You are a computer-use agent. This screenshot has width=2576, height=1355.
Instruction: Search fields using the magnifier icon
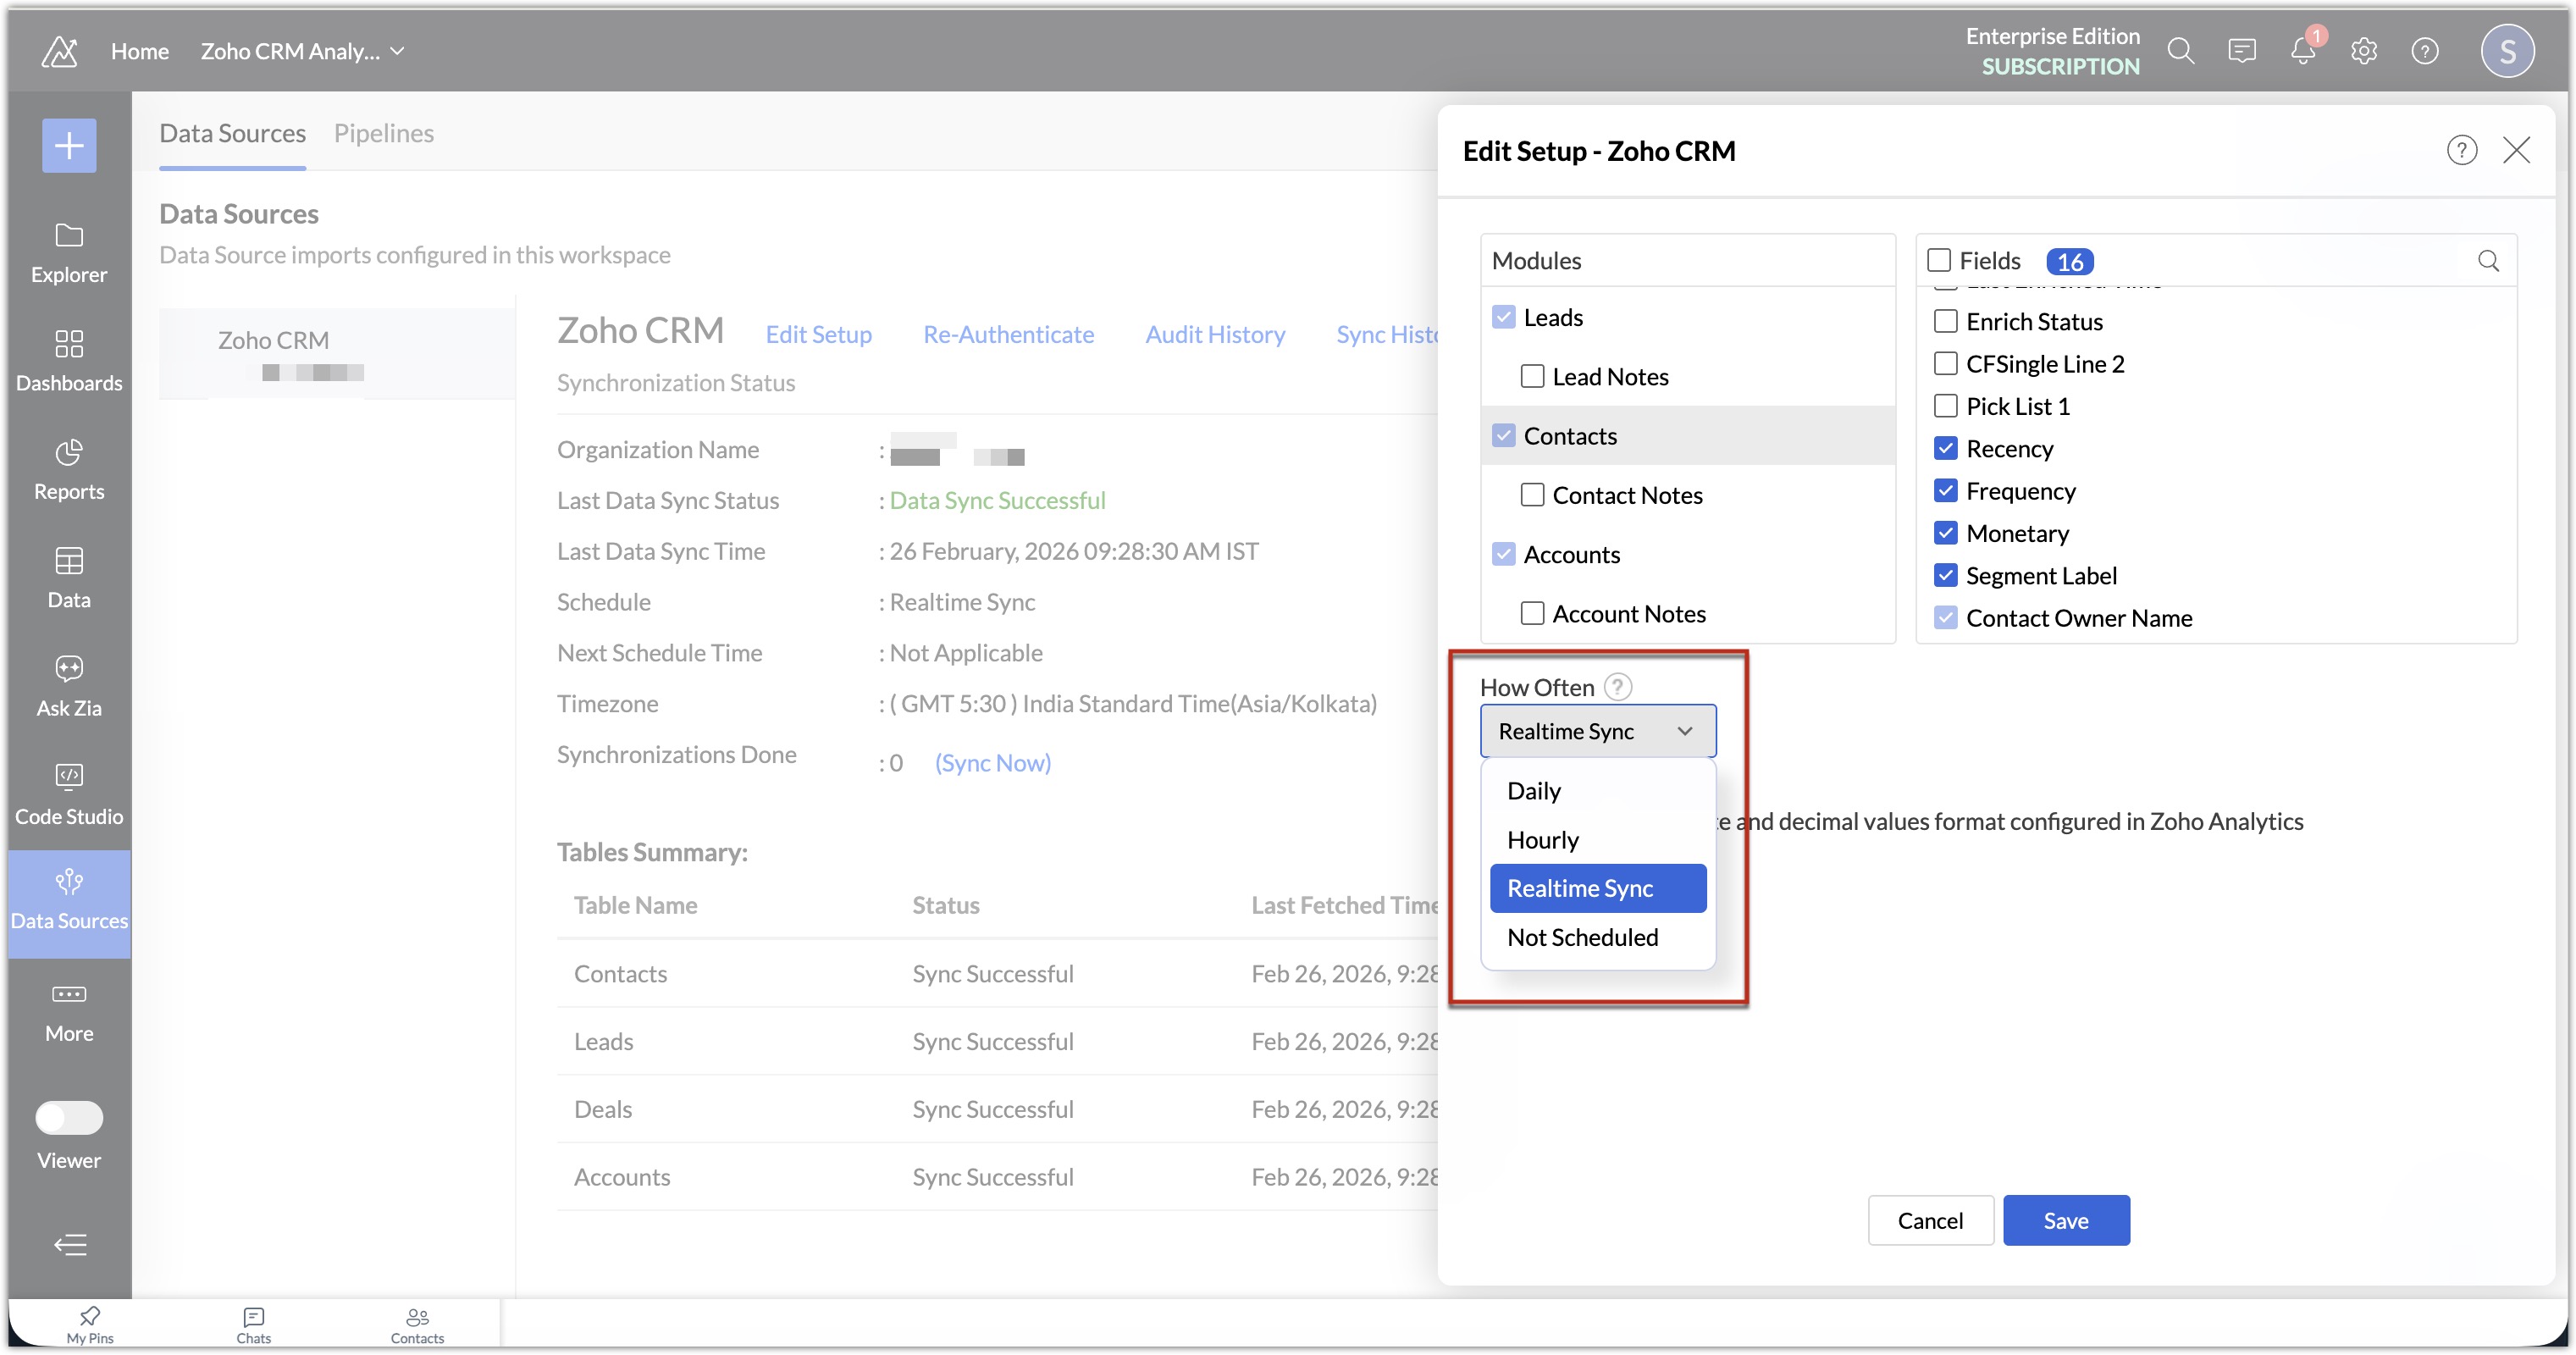2488,261
